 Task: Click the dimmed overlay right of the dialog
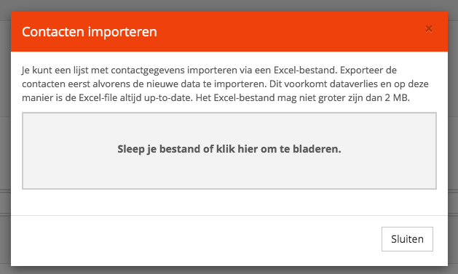[453, 137]
